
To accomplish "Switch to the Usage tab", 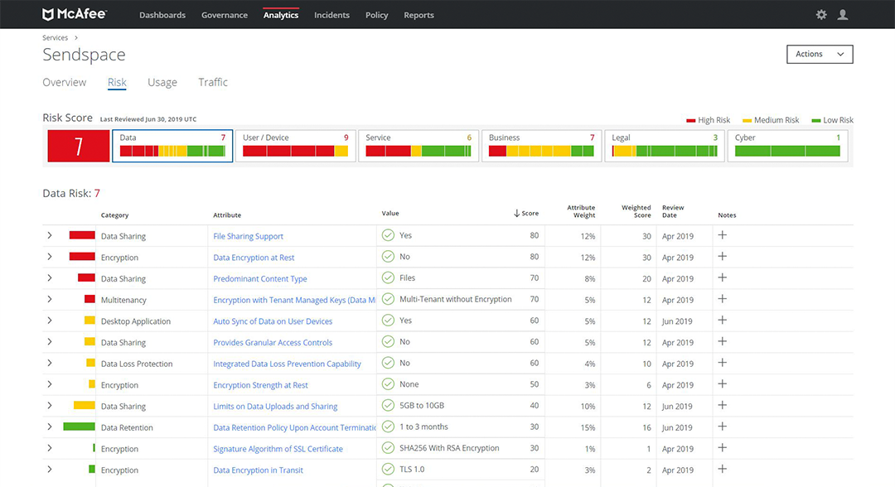I will 162,82.
